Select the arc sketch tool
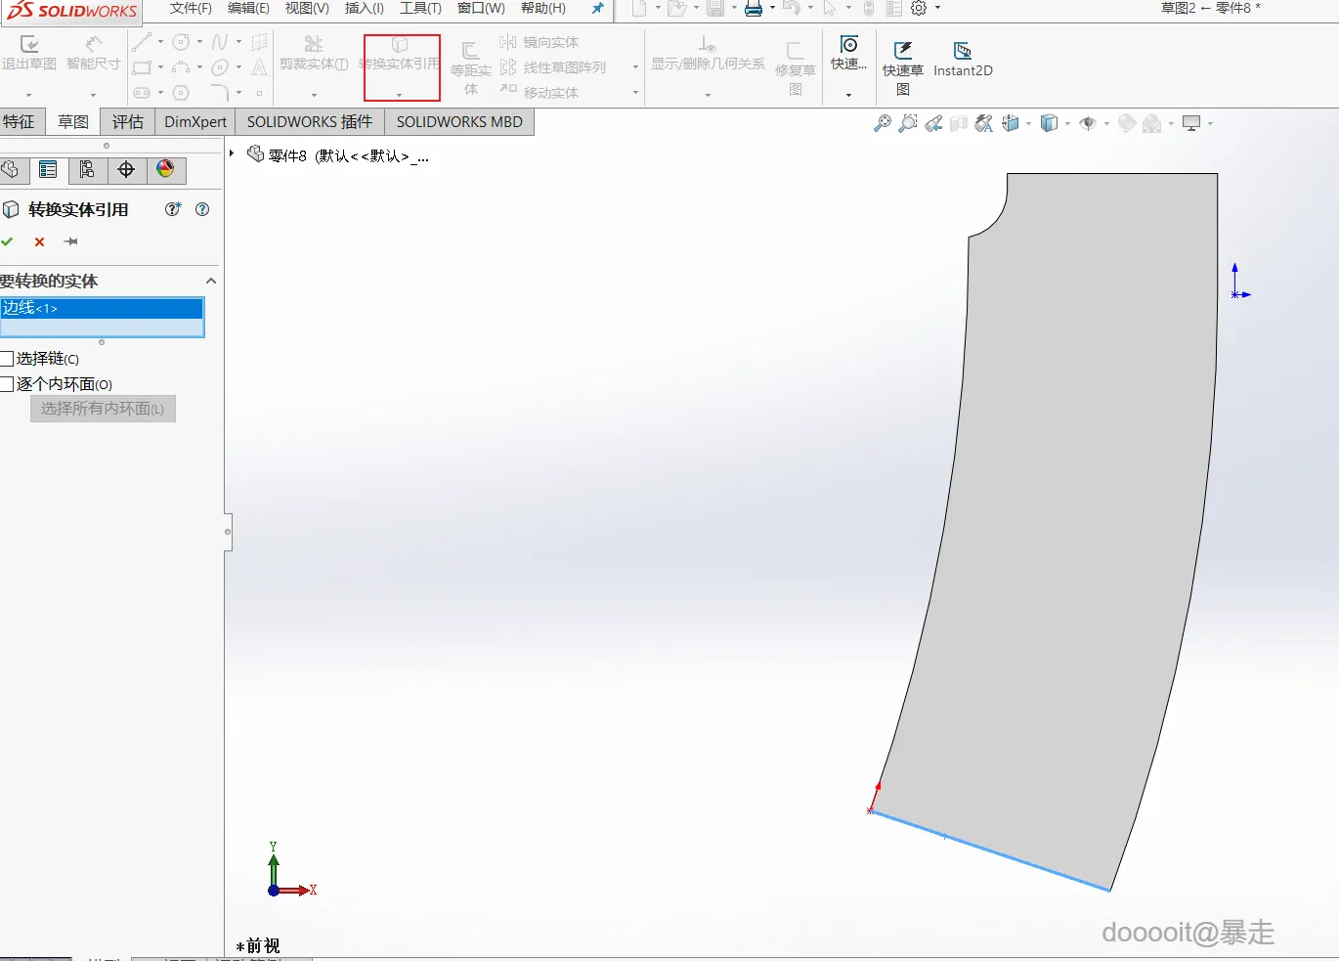1339x961 pixels. 181,67
